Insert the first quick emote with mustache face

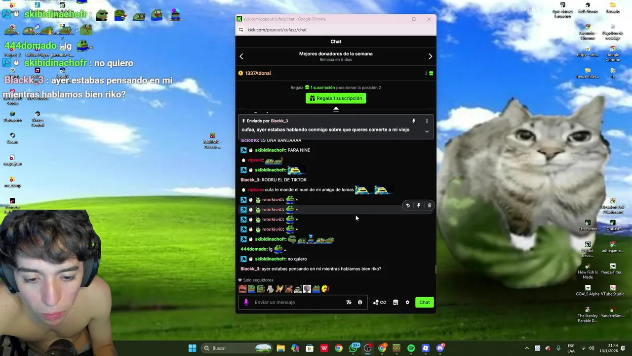tap(242, 289)
